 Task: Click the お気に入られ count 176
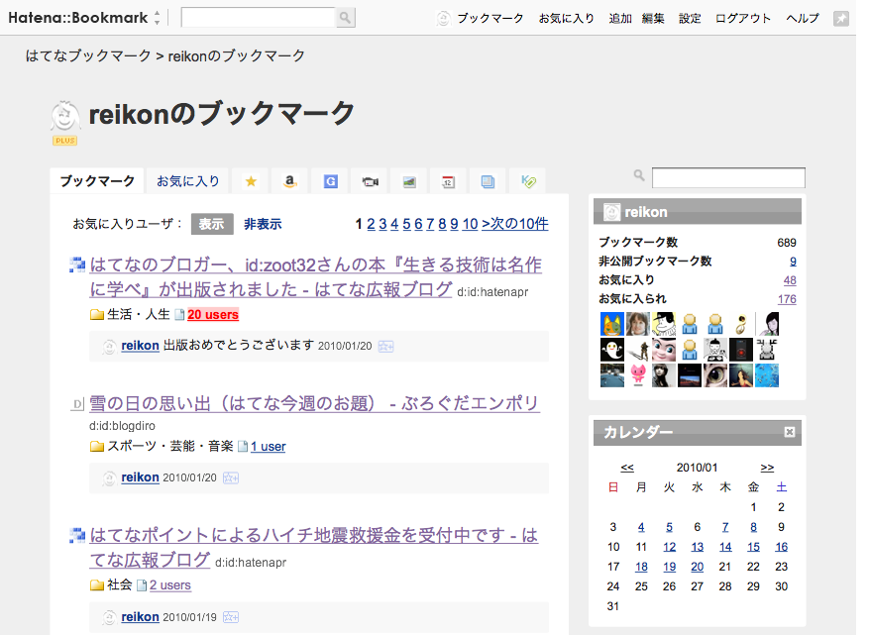pyautogui.click(x=787, y=299)
